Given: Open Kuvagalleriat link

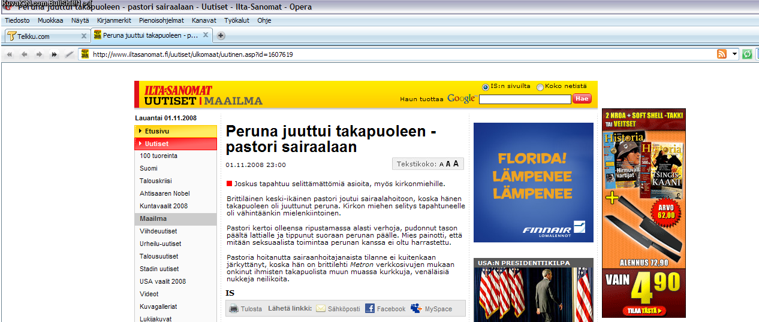Looking at the screenshot, I should [158, 306].
